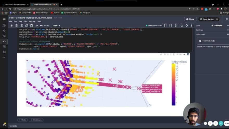Screen dimensions: 229x129
Task: Delete cell using trash can icon
Action: (x=16, y=26)
